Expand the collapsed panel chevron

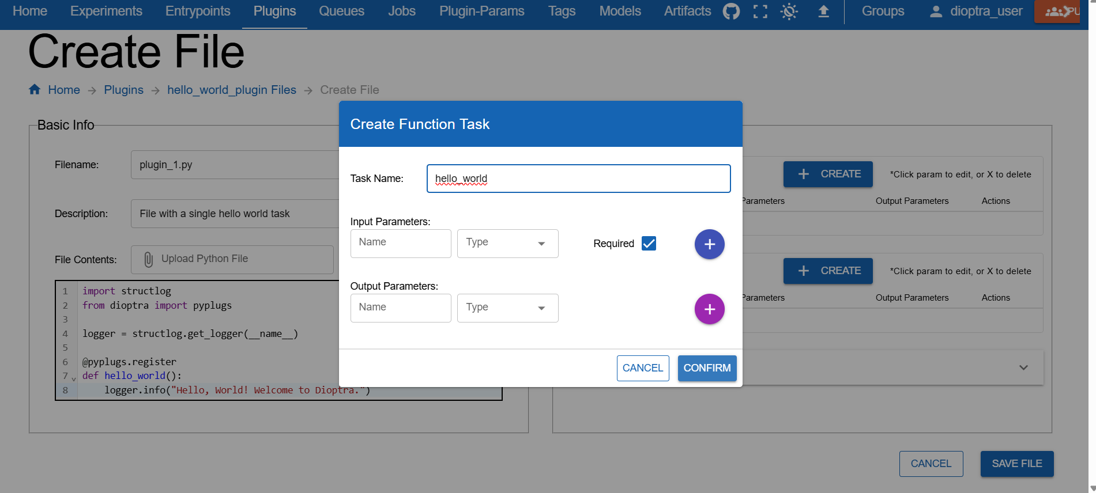click(1023, 367)
